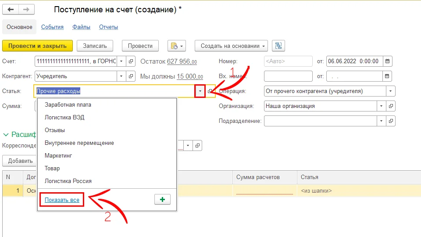Click the back navigation arrow
This screenshot has height=237, width=421.
pyautogui.click(x=11, y=10)
